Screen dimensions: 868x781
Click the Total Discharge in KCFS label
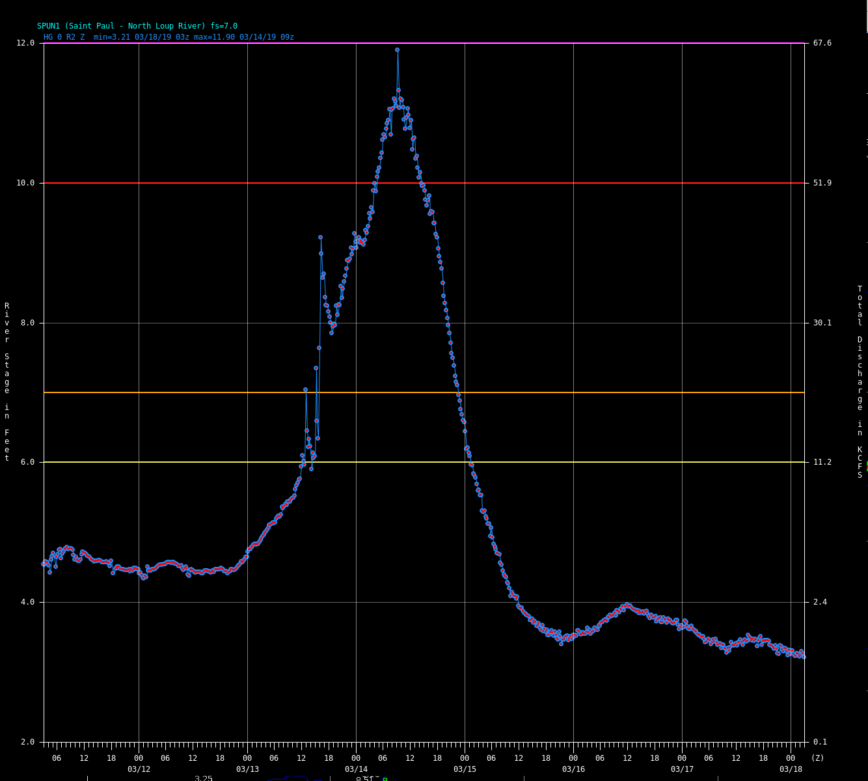(860, 382)
